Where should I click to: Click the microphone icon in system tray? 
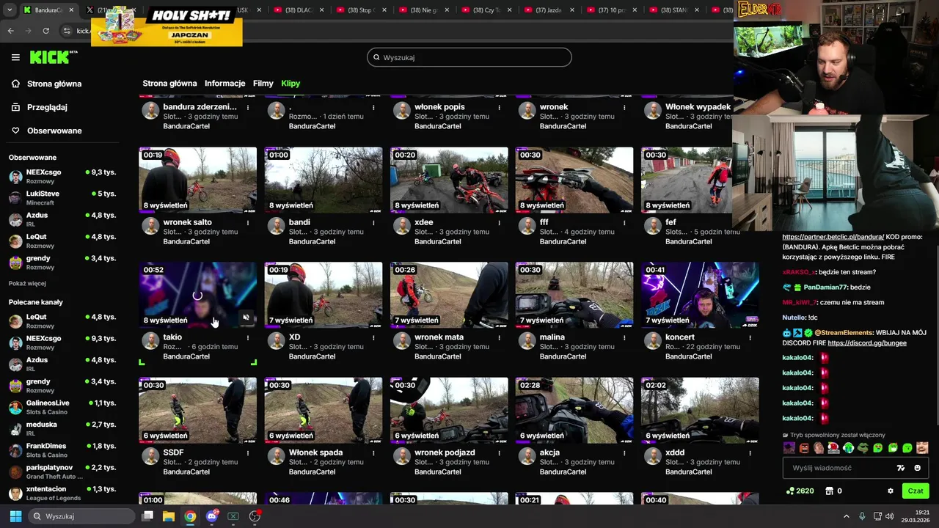pyautogui.click(x=862, y=516)
